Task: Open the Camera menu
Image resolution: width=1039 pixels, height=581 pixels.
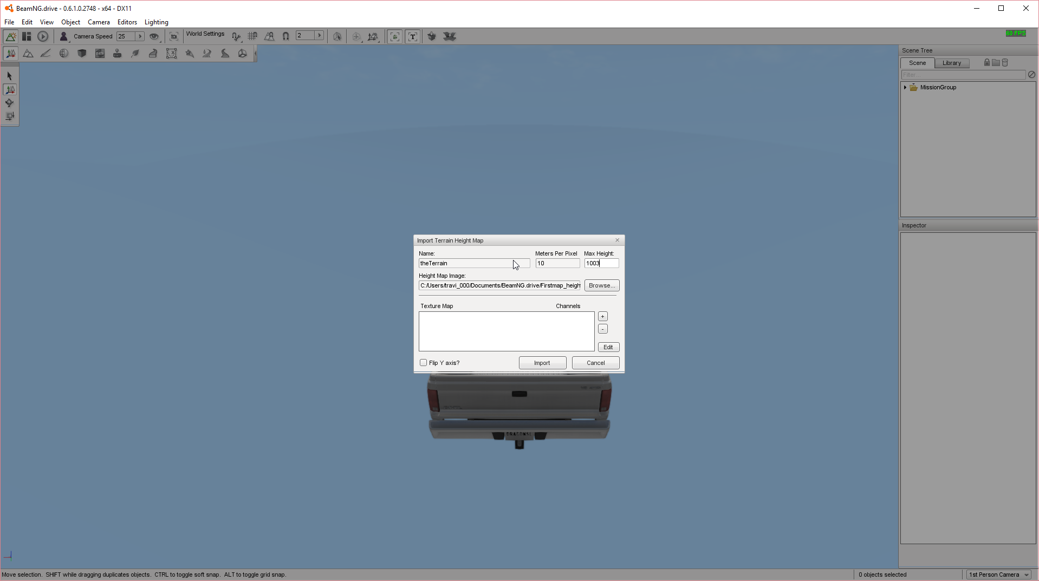Action: [x=99, y=22]
